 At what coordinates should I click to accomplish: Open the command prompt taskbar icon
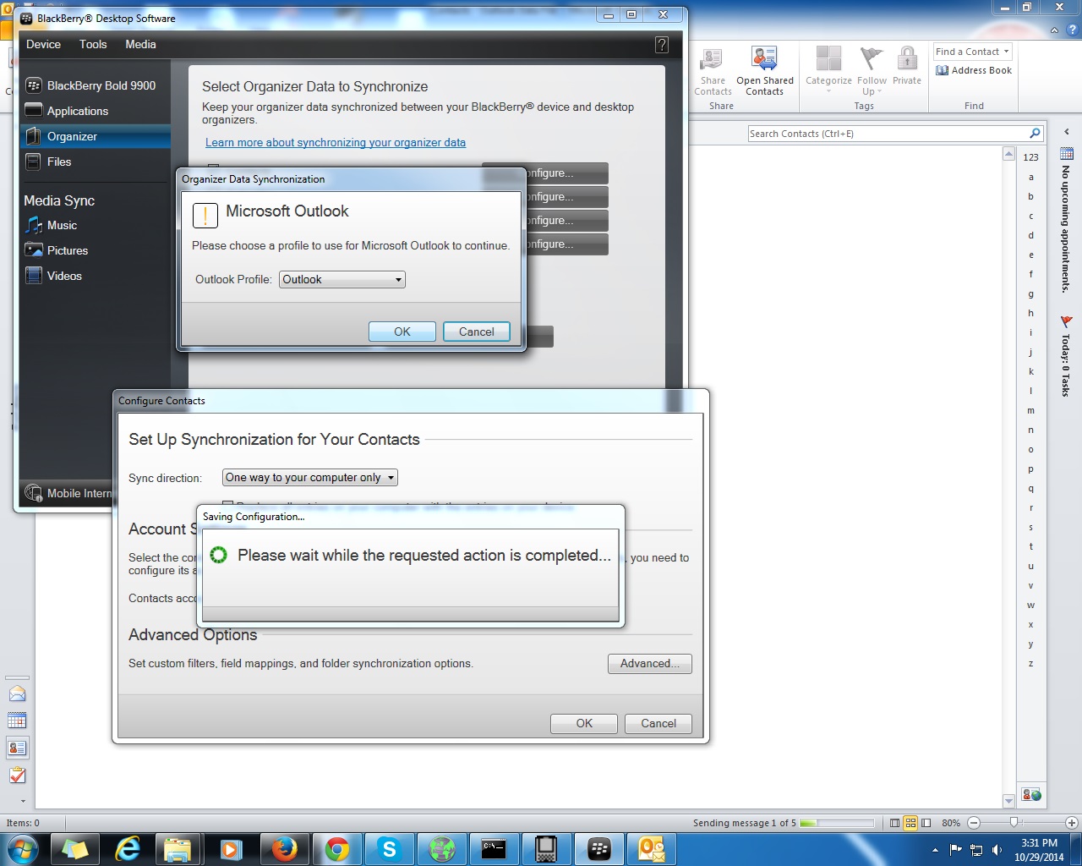[494, 849]
